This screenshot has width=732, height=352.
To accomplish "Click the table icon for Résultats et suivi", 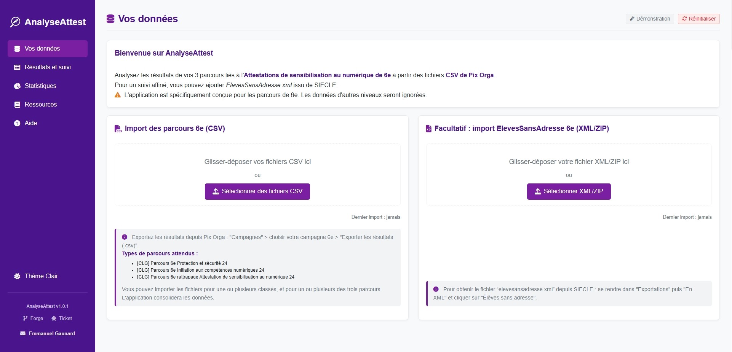I will [x=17, y=67].
